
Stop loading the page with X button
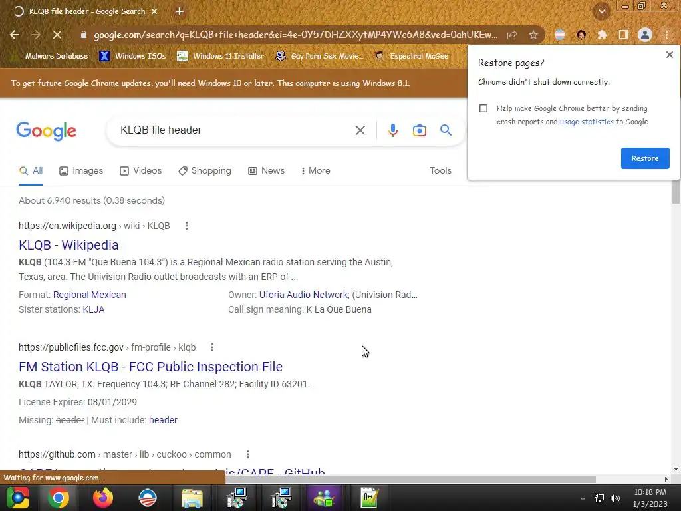point(57,35)
